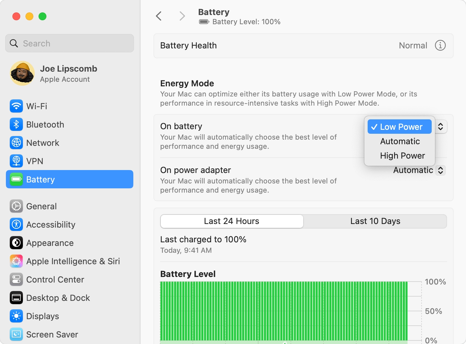
Task: Click the Search field in the sidebar
Action: click(69, 43)
